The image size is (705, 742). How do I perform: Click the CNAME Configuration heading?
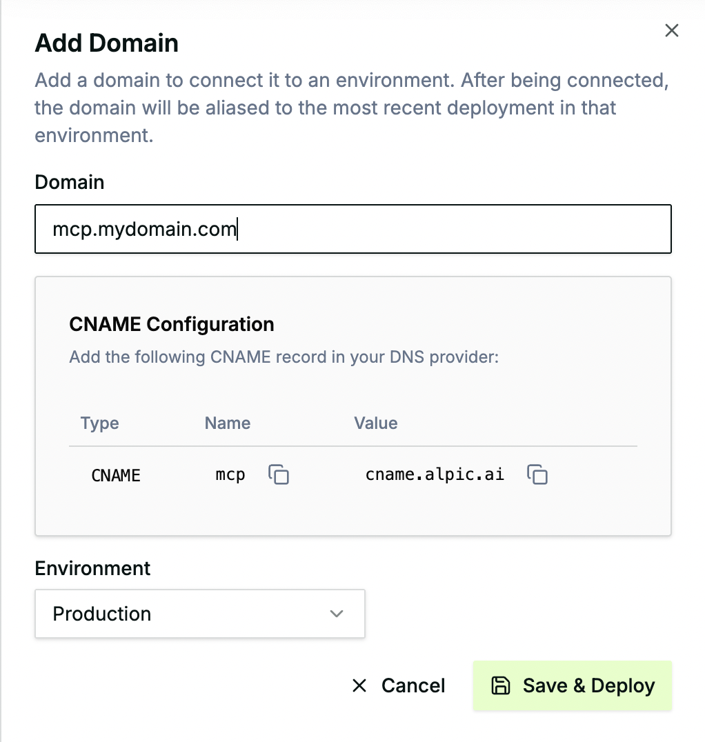(171, 324)
